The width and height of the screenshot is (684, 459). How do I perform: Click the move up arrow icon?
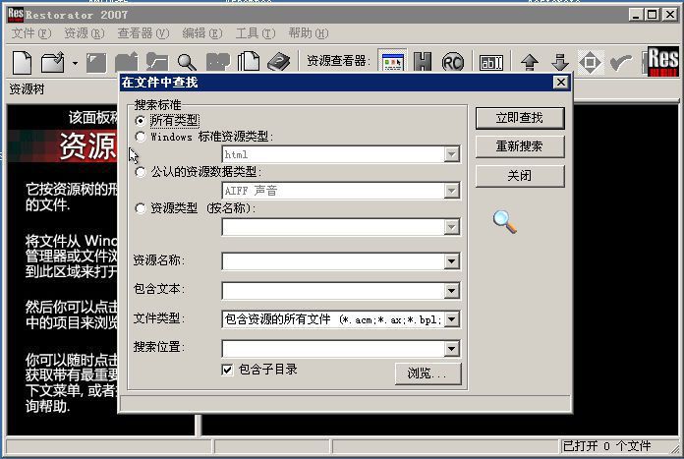[530, 62]
